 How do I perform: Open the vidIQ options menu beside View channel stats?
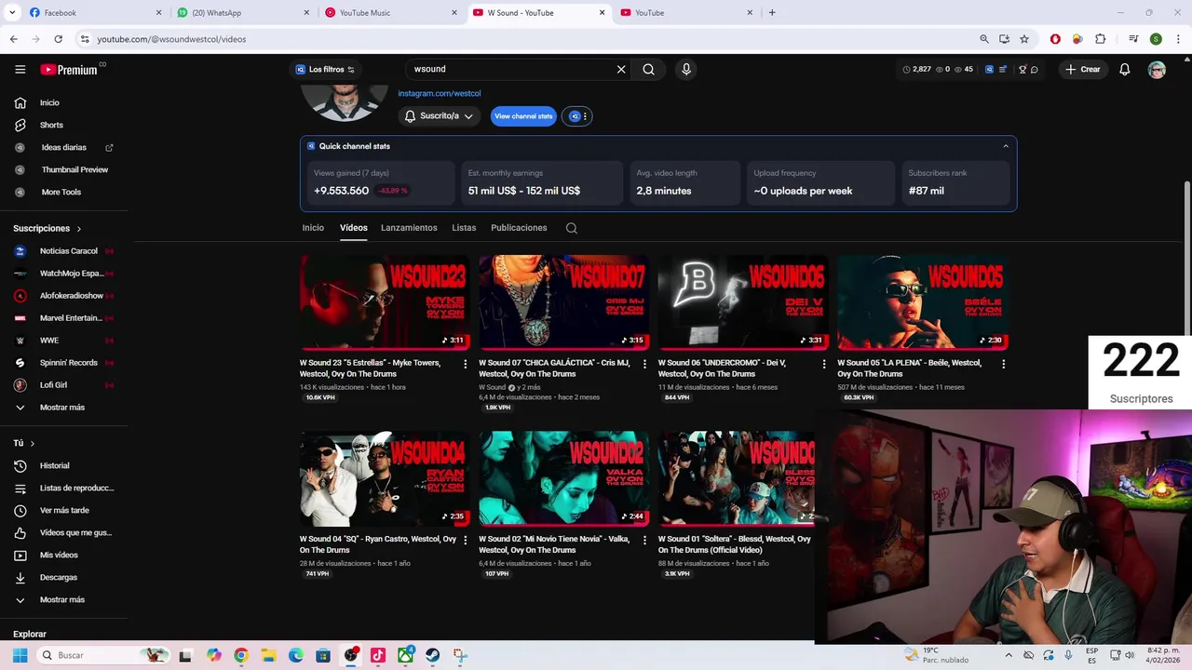point(577,116)
